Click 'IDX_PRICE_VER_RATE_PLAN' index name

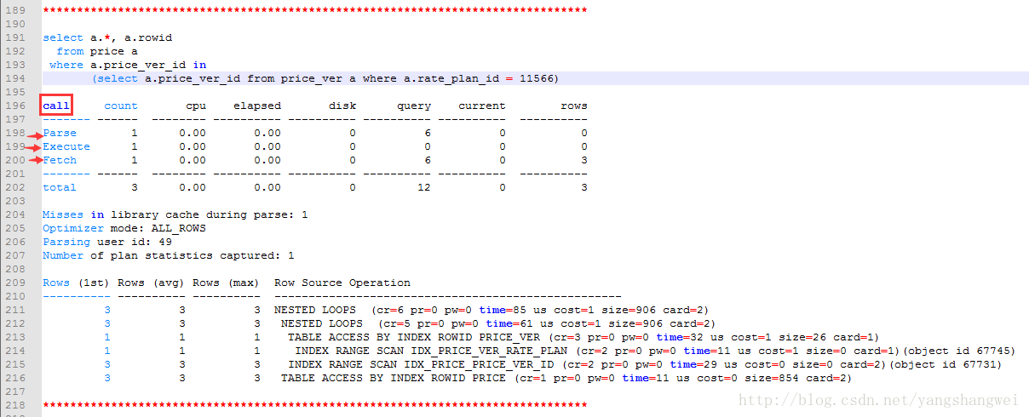coord(489,351)
